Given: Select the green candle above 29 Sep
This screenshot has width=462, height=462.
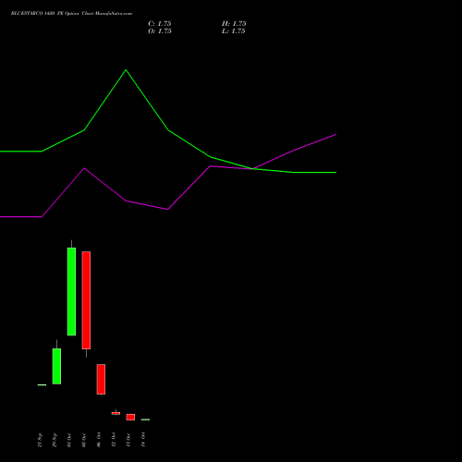Looking at the screenshot, I should [x=56, y=366].
